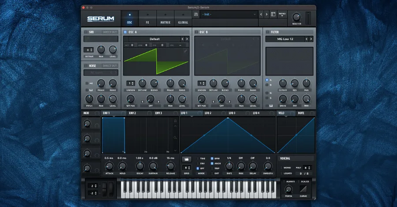Select next OSC A wavetable arrow
397x207 pixels.
(x=187, y=39)
